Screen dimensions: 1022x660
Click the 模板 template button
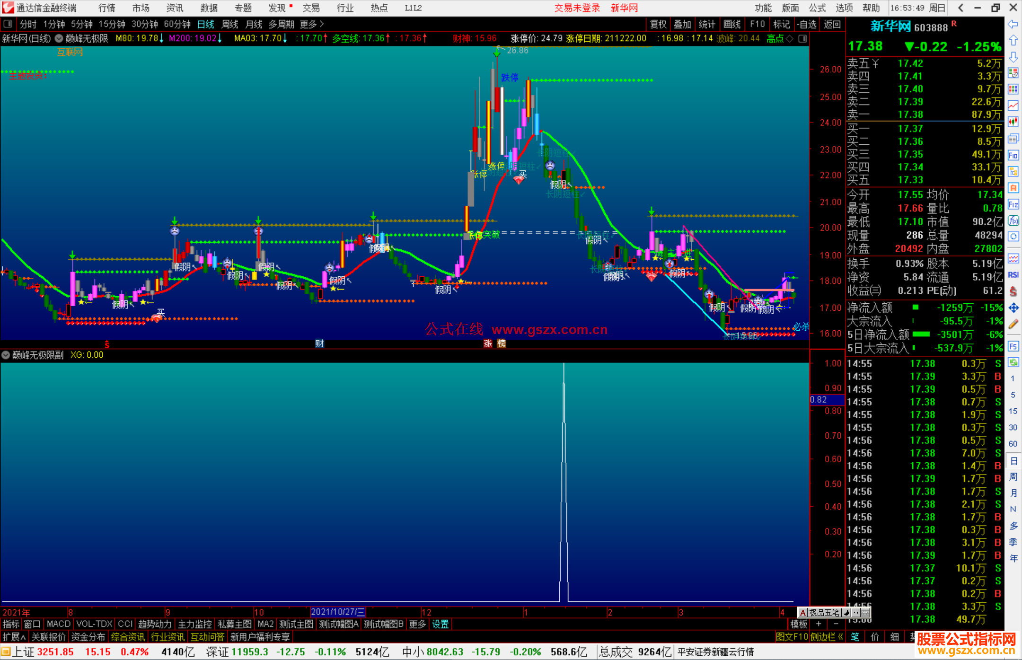coord(798,624)
